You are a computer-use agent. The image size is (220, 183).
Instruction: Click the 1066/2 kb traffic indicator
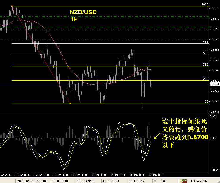coord(199,181)
